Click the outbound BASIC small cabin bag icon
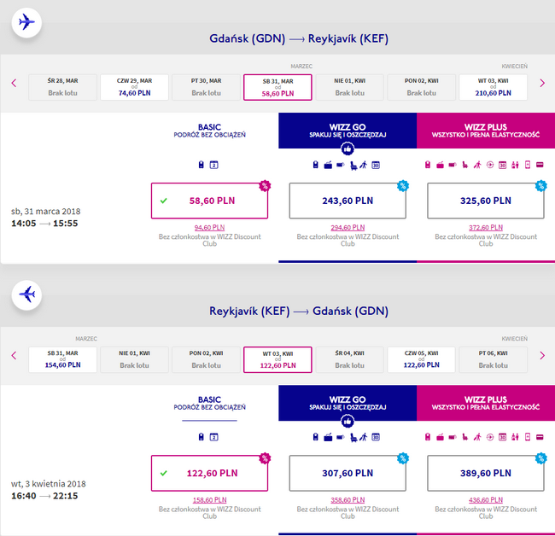 click(201, 165)
